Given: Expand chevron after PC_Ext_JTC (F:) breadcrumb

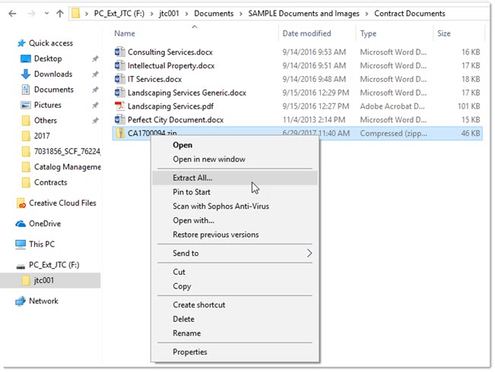Looking at the screenshot, I should click(151, 14).
